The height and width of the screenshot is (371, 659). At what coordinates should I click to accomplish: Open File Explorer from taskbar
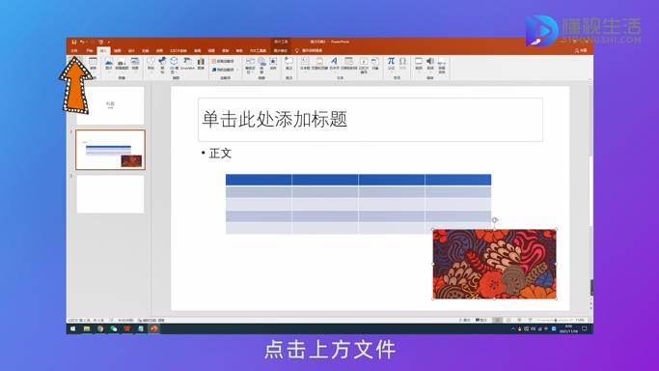tap(87, 328)
